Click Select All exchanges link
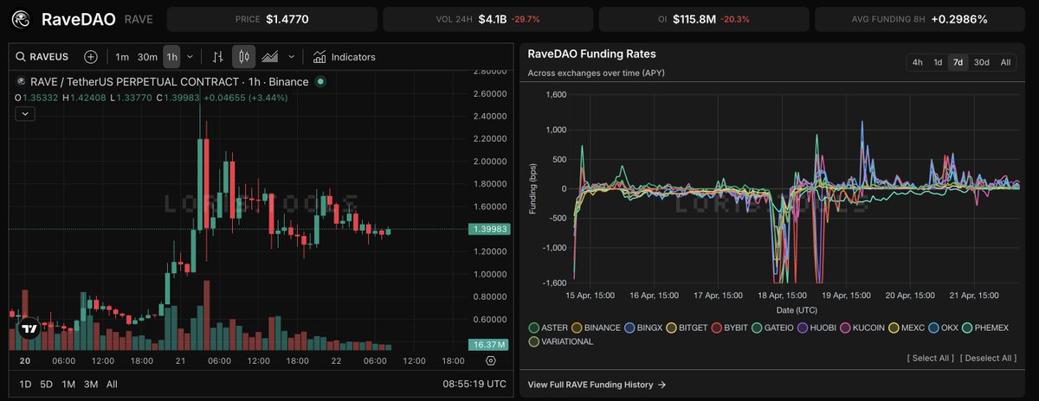Image resolution: width=1039 pixels, height=401 pixels. 931,358
